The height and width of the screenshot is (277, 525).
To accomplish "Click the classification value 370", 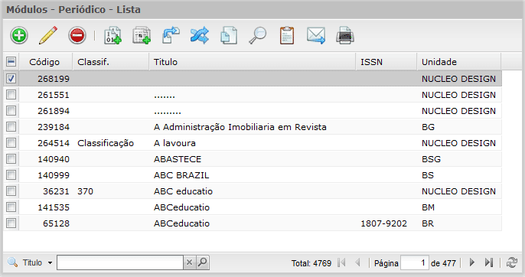I will coord(86,191).
